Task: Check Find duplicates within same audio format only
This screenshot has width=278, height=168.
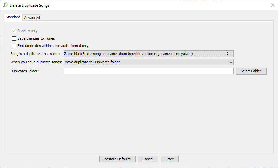Action: [14, 46]
